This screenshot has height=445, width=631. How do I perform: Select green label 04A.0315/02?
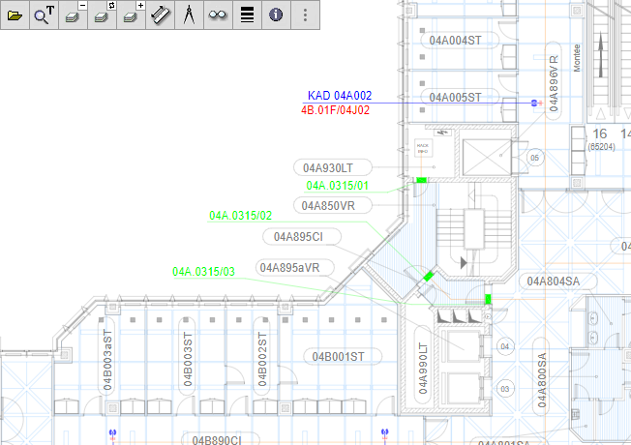pos(240,216)
